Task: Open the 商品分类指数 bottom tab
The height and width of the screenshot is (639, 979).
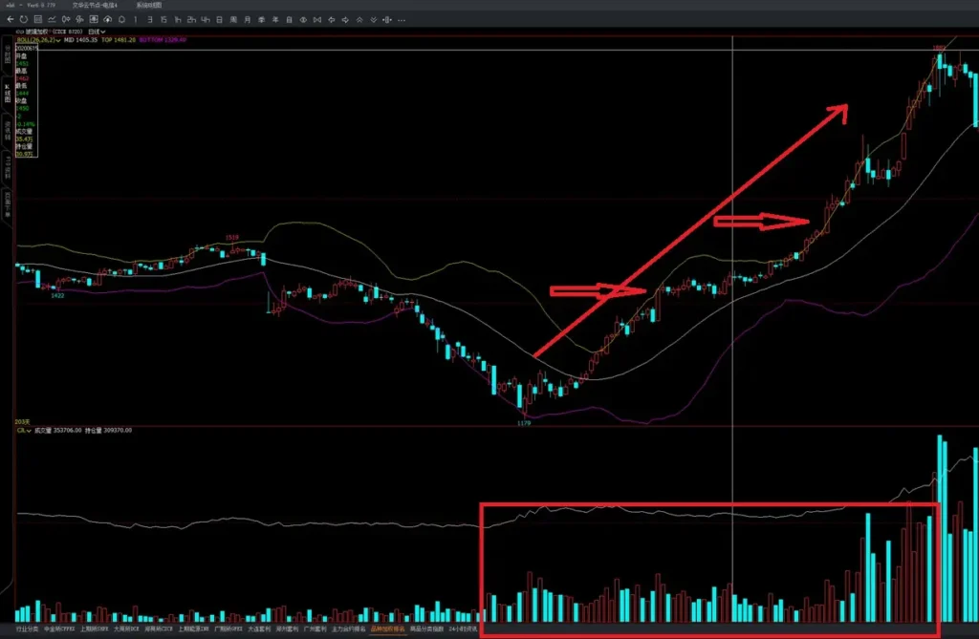Action: (x=426, y=629)
